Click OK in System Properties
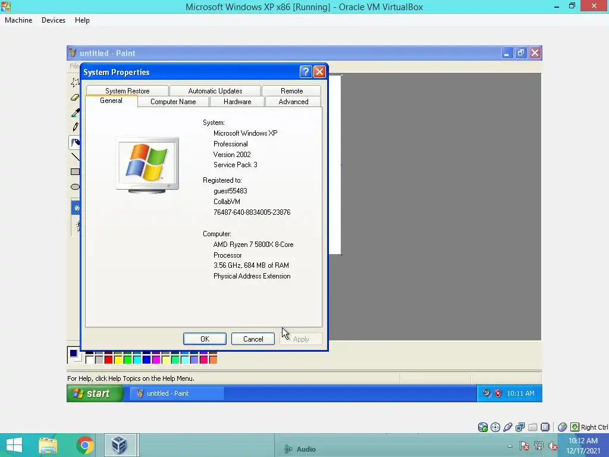This screenshot has width=609, height=457. click(x=205, y=339)
